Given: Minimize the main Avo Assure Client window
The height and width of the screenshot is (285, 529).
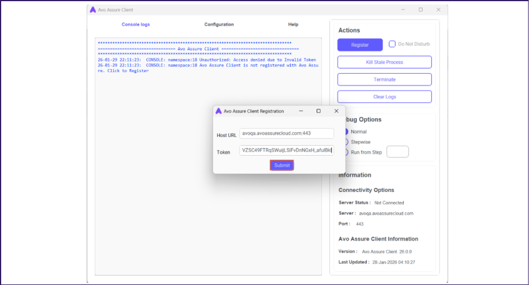Looking at the screenshot, I should coord(402,10).
